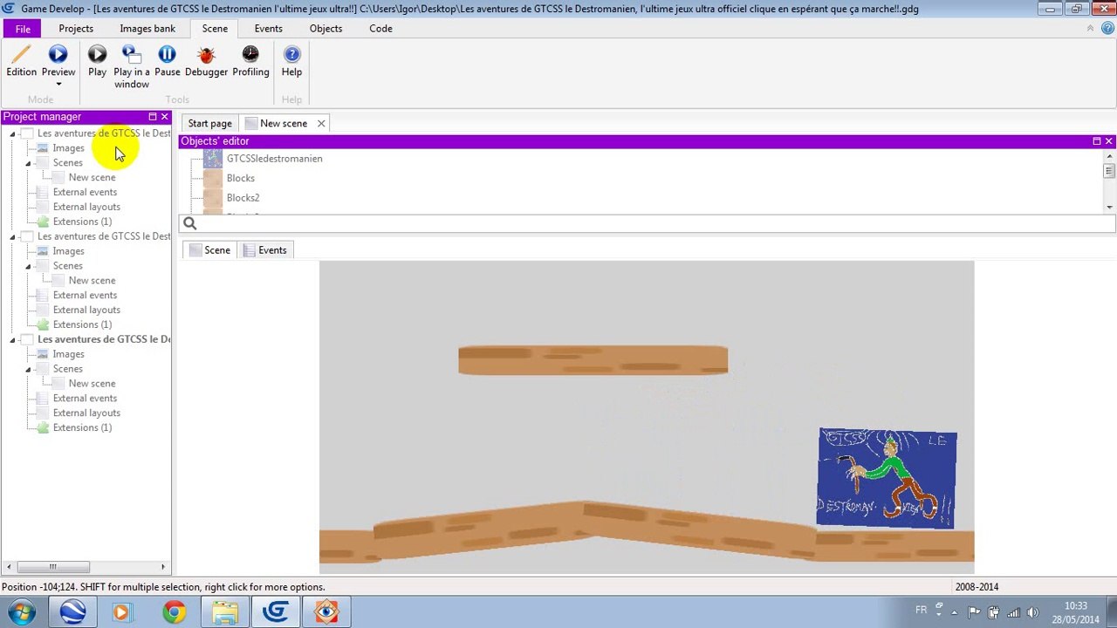
Task: Click the Game Develop taskbar icon
Action: [276, 612]
